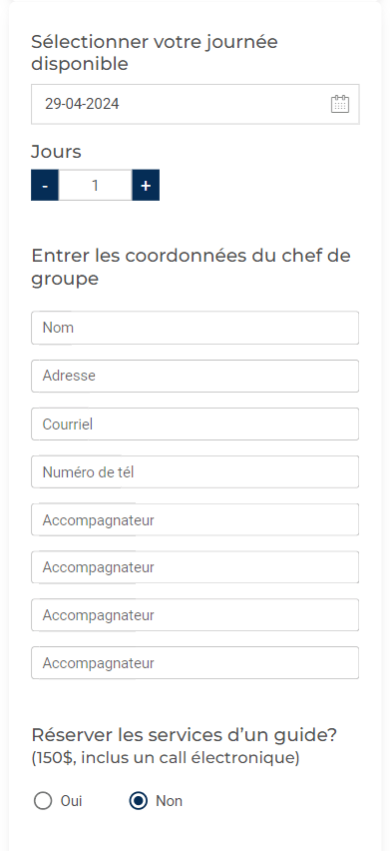Image resolution: width=390 pixels, height=851 pixels.
Task: Open the calendar date picker icon
Action: click(339, 104)
